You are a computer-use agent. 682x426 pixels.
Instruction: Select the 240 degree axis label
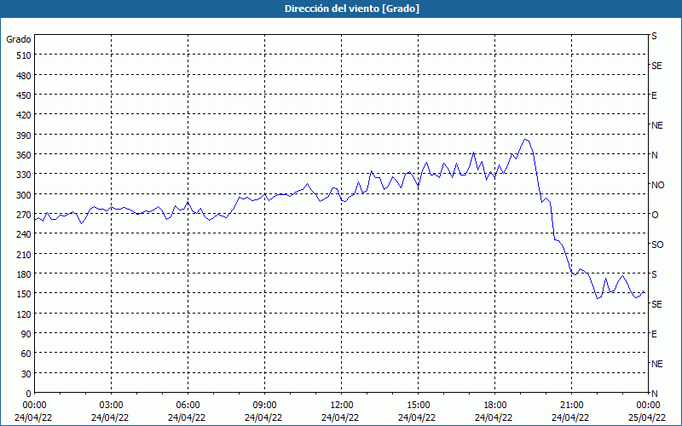[x=24, y=234]
